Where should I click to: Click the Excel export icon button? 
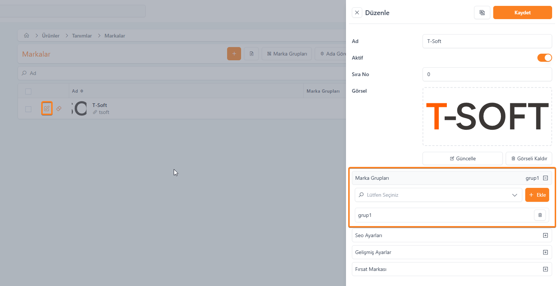[x=251, y=54]
